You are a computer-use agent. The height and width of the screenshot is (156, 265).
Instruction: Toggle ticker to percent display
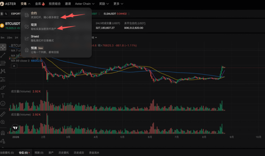coord(6,14)
